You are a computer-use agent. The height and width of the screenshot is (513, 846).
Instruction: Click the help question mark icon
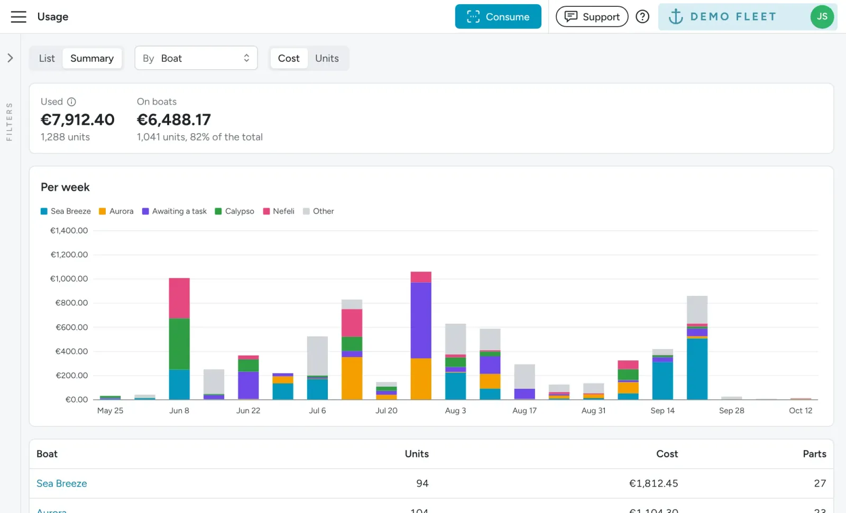(x=642, y=16)
